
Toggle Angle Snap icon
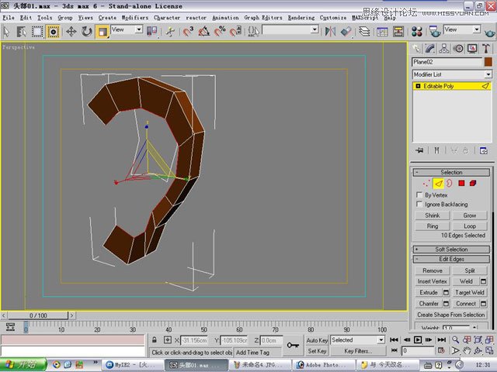[203, 32]
